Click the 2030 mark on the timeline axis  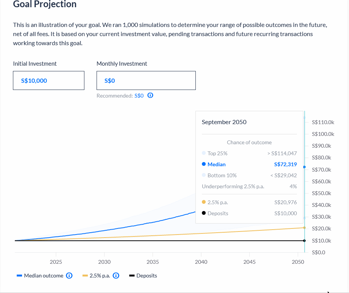point(104,262)
